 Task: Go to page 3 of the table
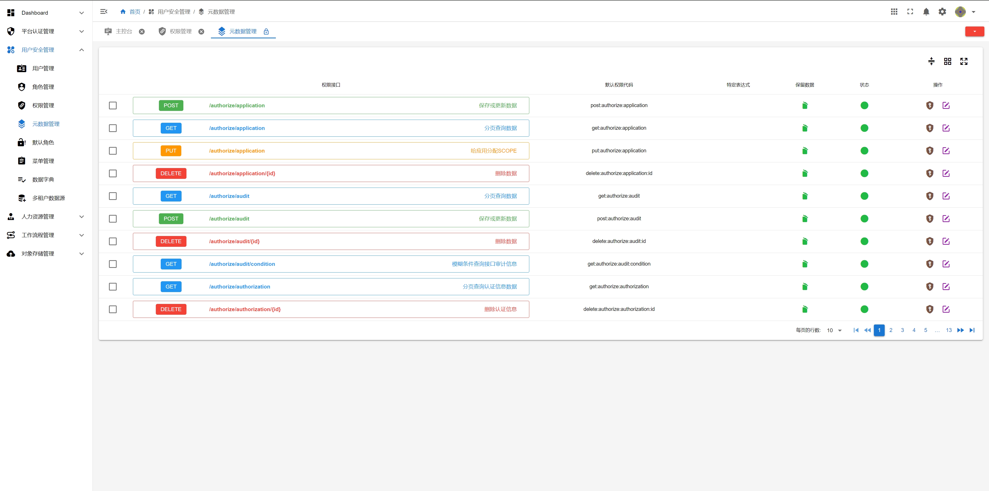[x=902, y=330]
